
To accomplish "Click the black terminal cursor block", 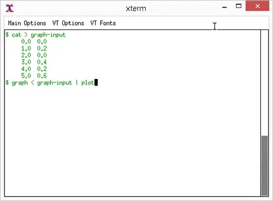I will [x=96, y=82].
